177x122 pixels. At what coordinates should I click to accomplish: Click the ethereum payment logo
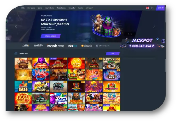(103, 46)
